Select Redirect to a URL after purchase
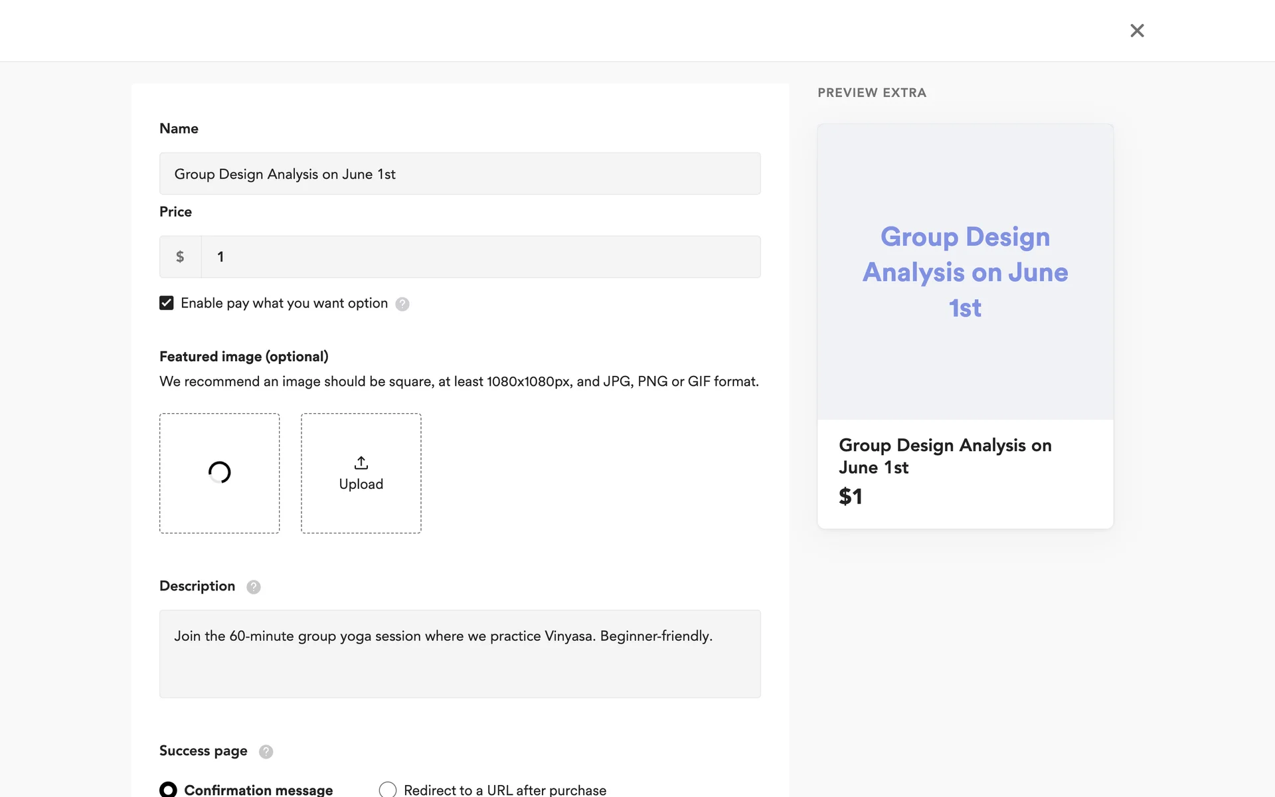Image resolution: width=1275 pixels, height=797 pixels. coord(388,789)
